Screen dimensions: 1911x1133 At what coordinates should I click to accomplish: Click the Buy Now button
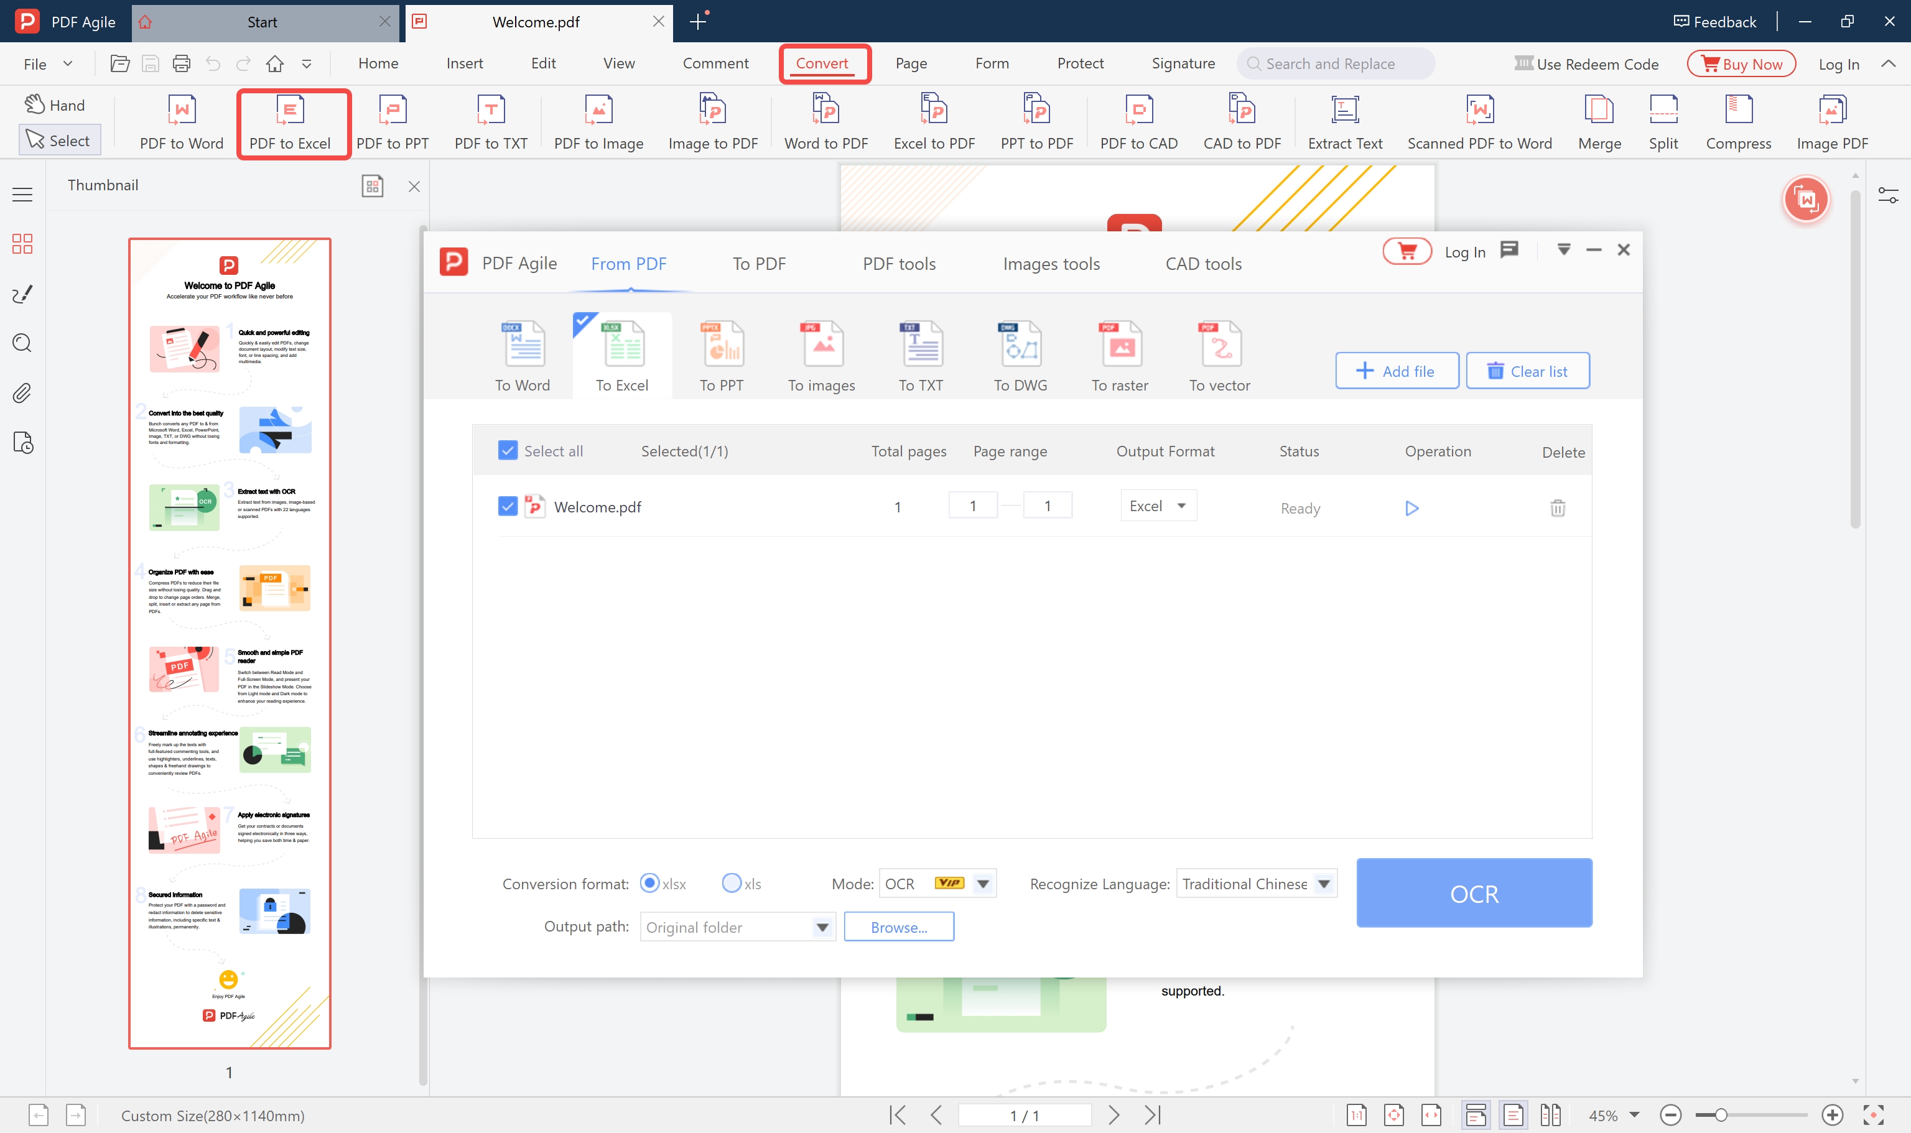(1741, 63)
